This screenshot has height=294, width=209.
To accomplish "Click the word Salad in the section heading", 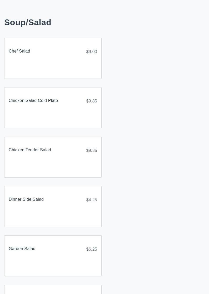I will point(40,23).
